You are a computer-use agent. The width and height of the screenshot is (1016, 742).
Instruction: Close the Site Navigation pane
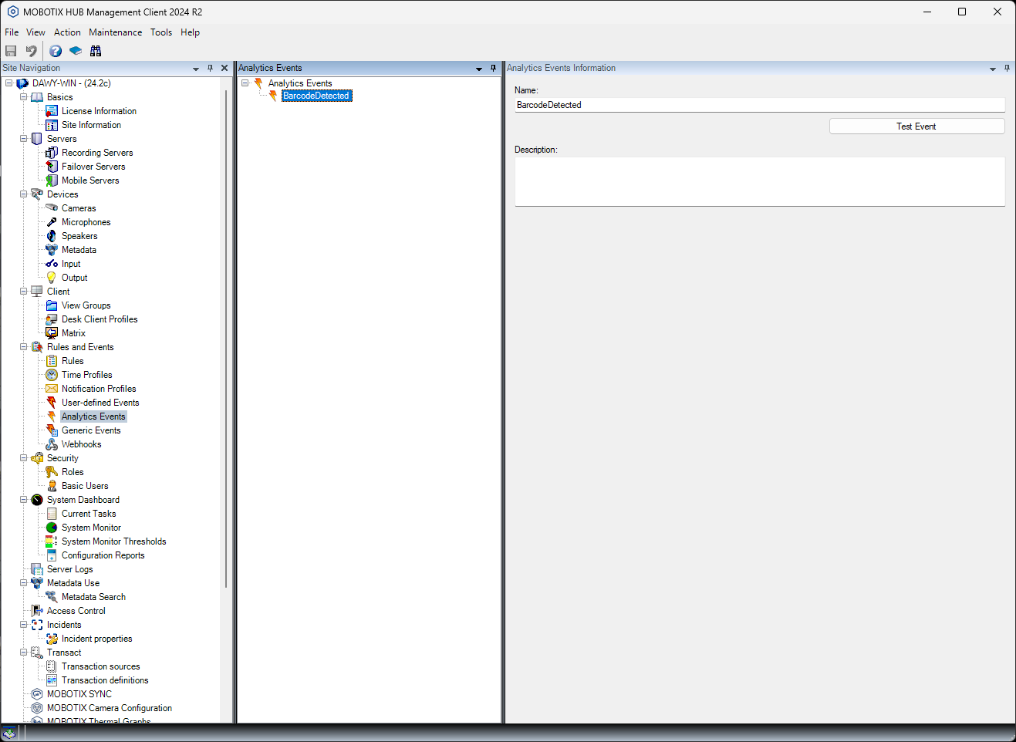pos(224,68)
